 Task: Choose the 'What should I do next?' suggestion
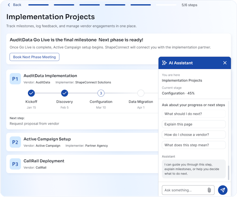(194, 114)
